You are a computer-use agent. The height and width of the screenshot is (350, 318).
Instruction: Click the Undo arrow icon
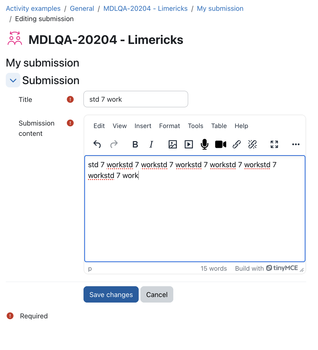(97, 144)
